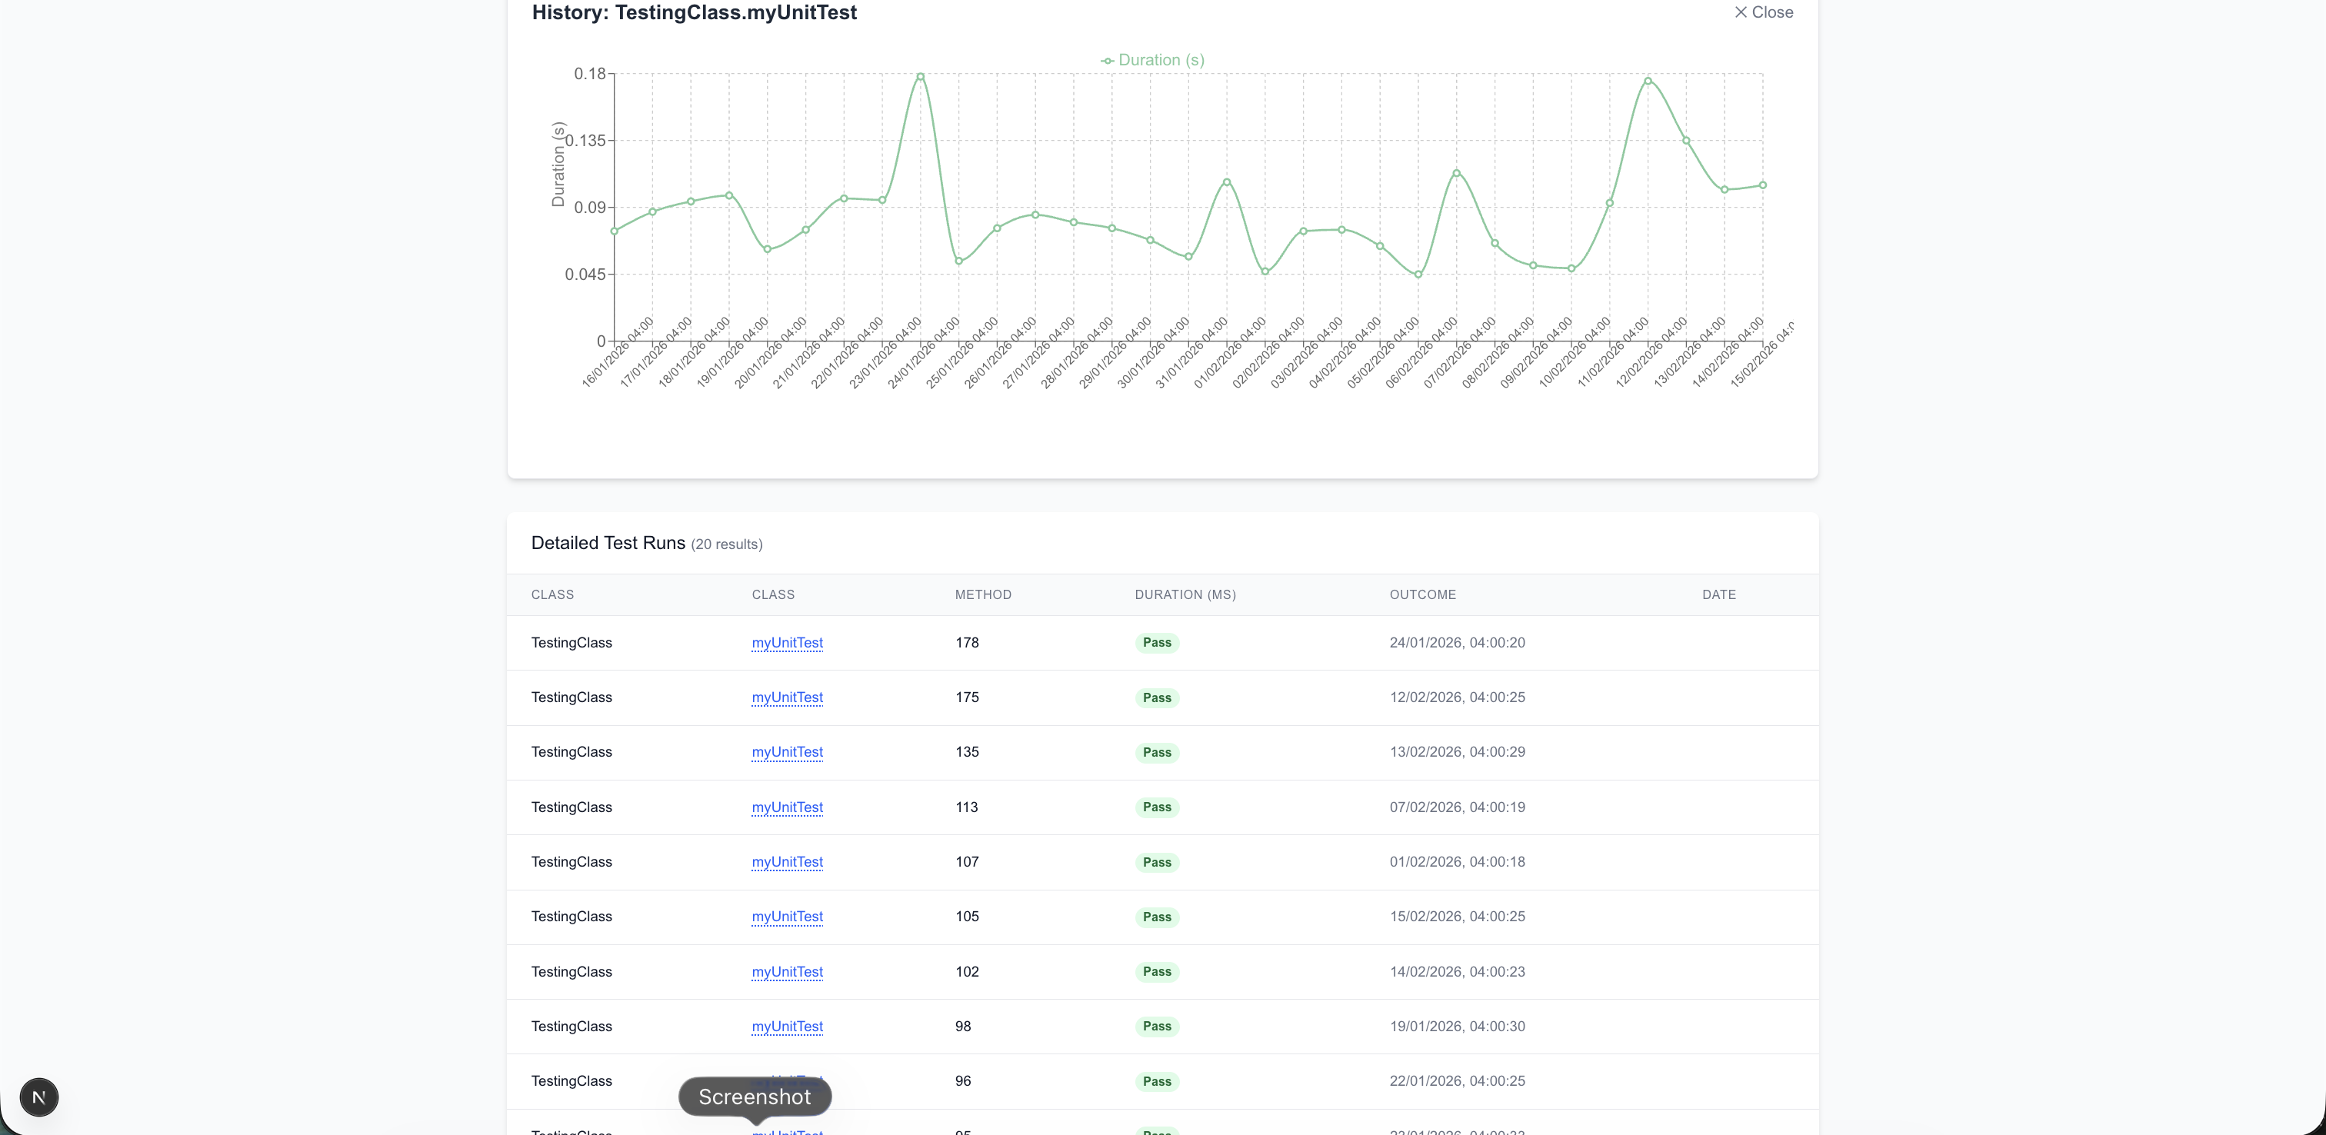Click Pass badge for 24/01/2026 run
The height and width of the screenshot is (1135, 2326).
[x=1157, y=643]
